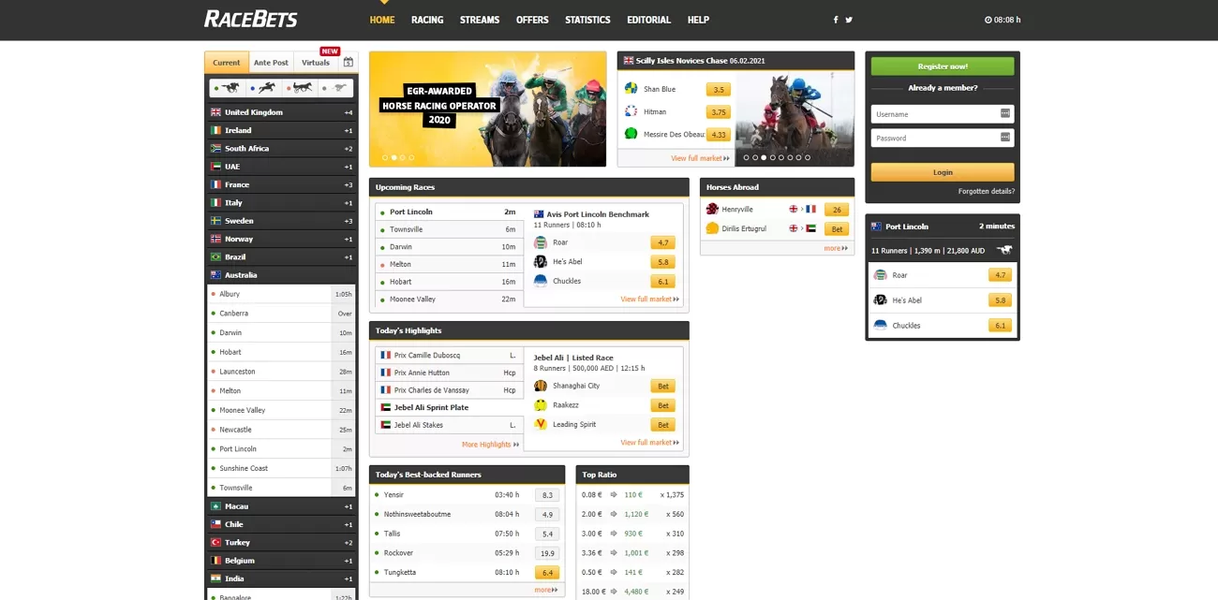Click Raakezz jockey silk icon
The width and height of the screenshot is (1218, 600).
[x=541, y=405]
